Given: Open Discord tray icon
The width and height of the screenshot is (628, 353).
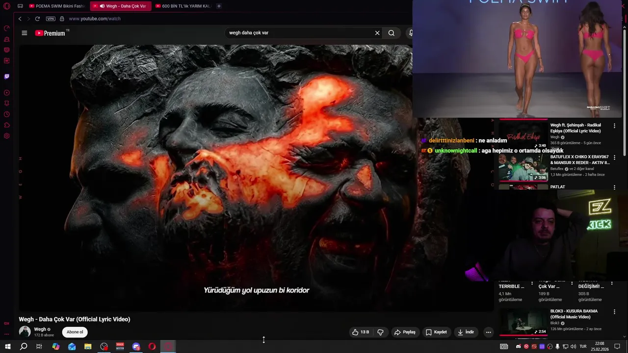Looking at the screenshot, I should 519,347.
